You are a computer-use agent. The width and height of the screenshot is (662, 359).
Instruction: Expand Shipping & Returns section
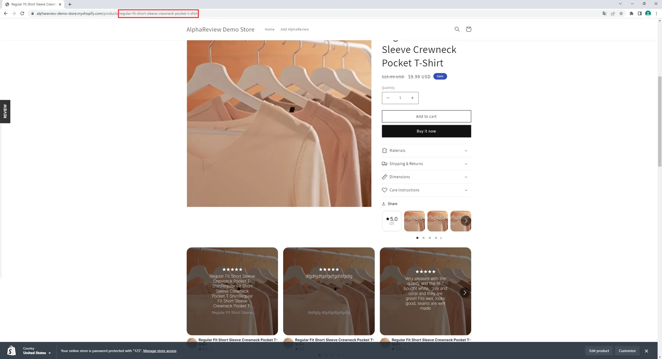click(x=426, y=164)
